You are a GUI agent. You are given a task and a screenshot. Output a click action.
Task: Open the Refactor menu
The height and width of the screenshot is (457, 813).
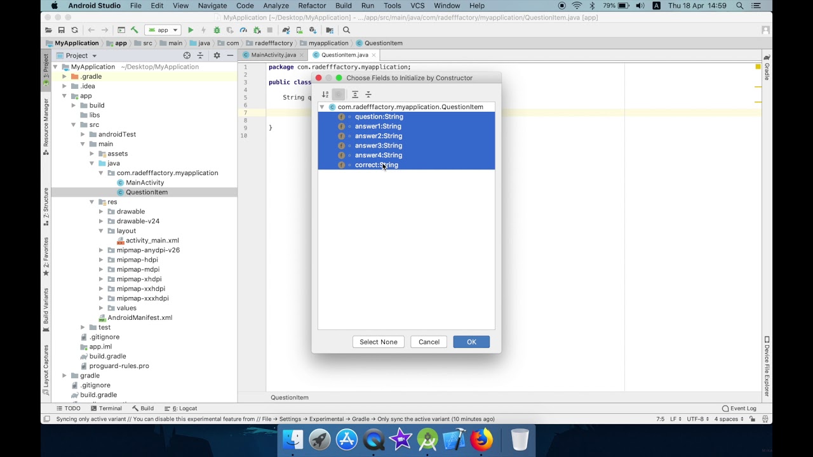pyautogui.click(x=312, y=6)
